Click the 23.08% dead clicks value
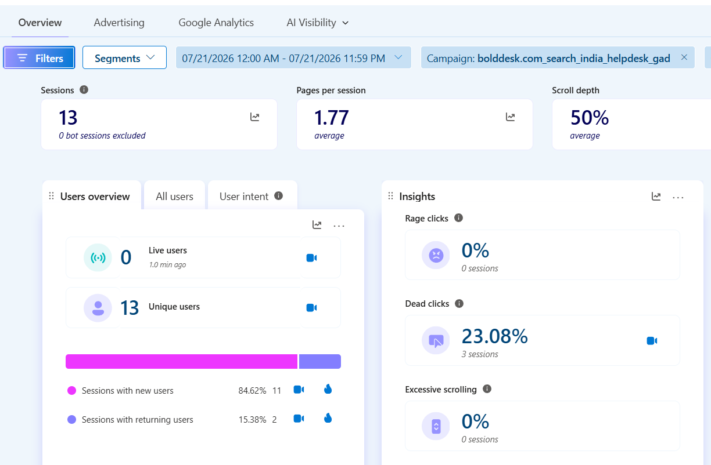Image resolution: width=711 pixels, height=465 pixels. pyautogui.click(x=495, y=336)
